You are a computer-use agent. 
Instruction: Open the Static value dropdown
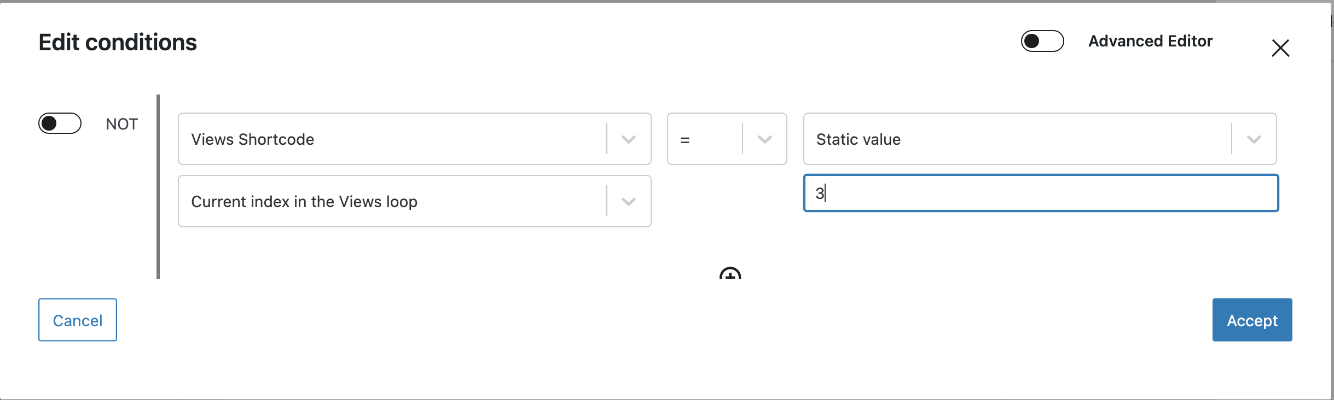(1040, 139)
